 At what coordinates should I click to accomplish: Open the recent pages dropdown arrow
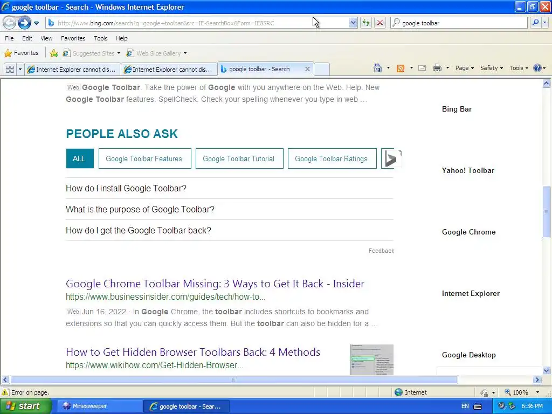pos(36,23)
